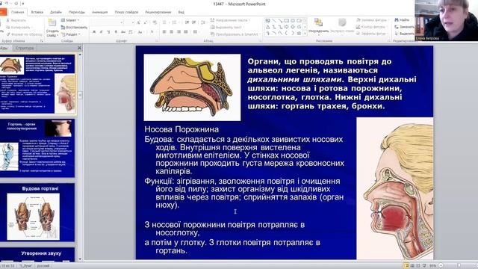Open the font size combo box

[x=129, y=22]
